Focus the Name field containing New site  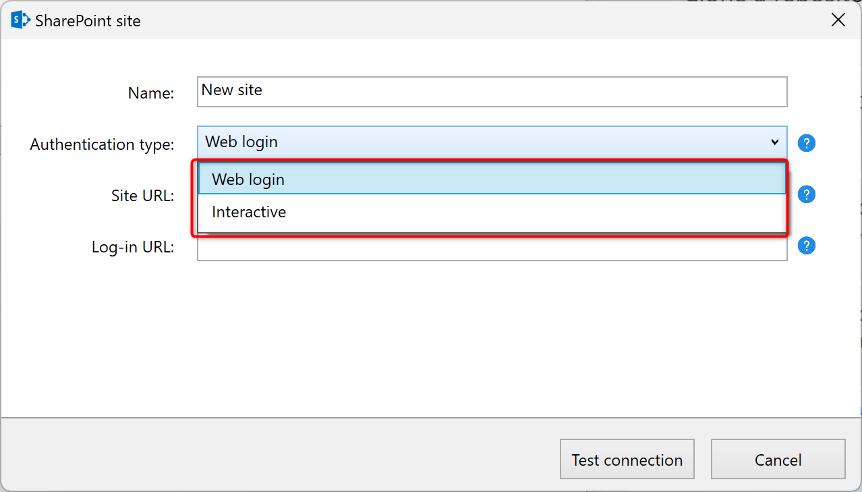(492, 91)
